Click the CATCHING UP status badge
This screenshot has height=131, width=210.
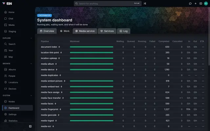(x=45, y=15)
